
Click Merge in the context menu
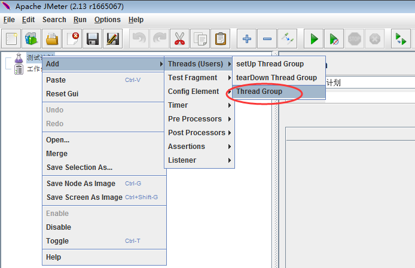104,154
